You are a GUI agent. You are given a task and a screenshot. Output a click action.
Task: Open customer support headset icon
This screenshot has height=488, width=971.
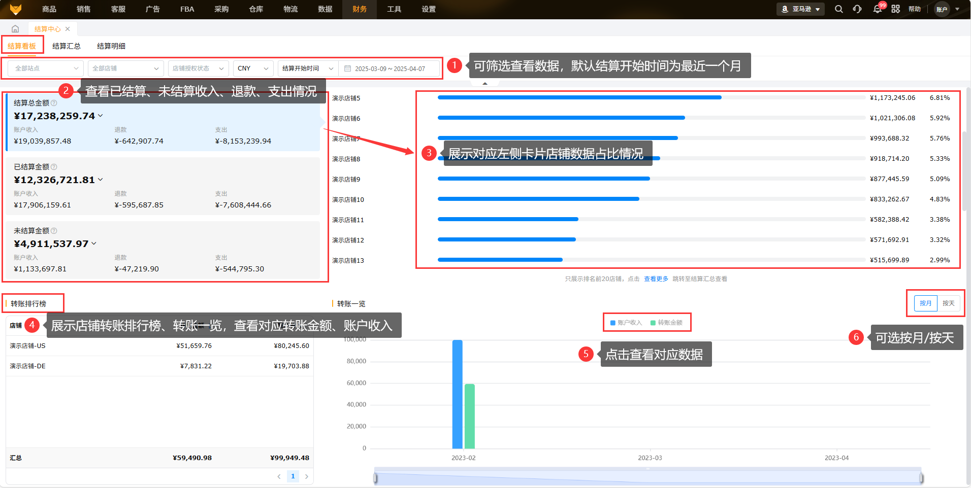click(857, 9)
